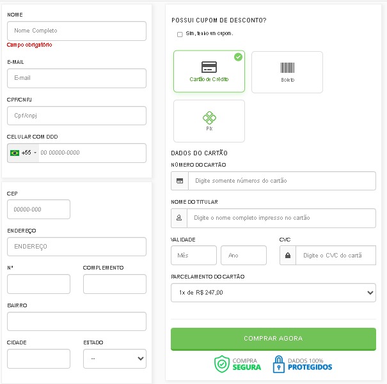Click the Dados 100% Protegidos lock badge

(x=302, y=364)
